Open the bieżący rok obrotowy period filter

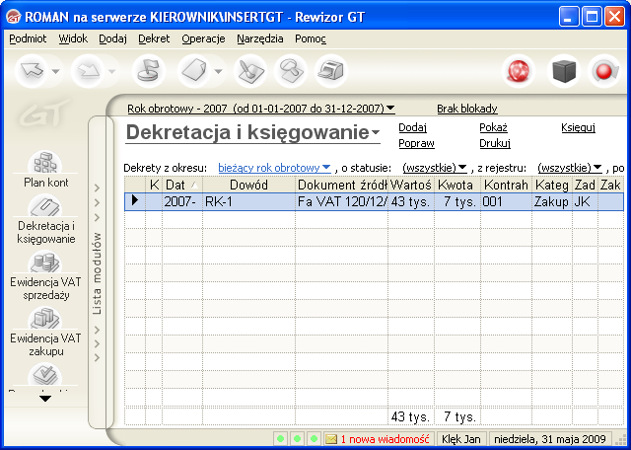(x=274, y=168)
